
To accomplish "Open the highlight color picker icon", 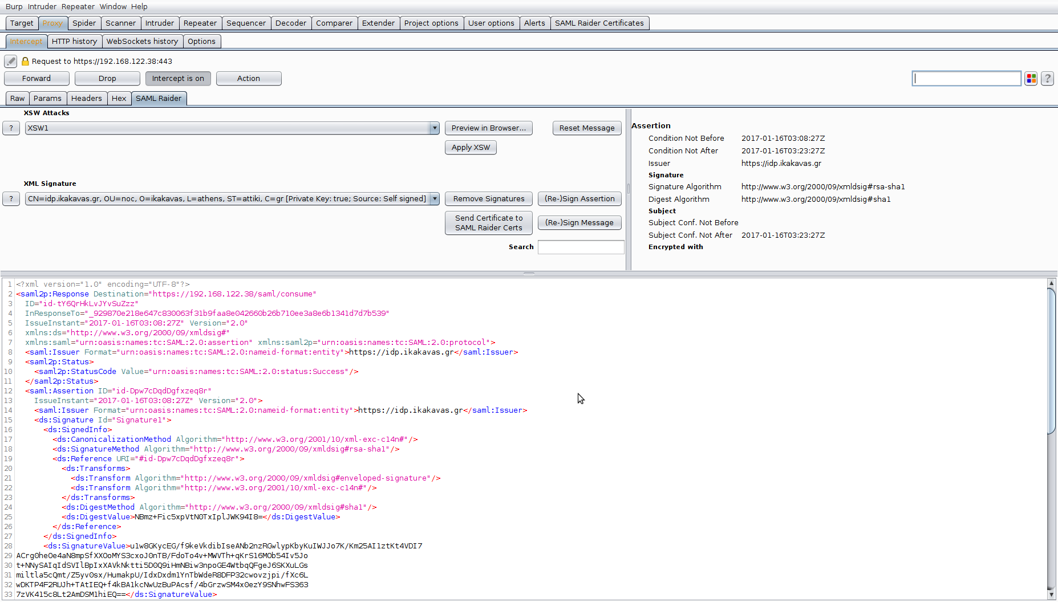I will [x=1031, y=79].
